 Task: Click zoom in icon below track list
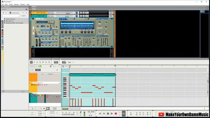32,108
